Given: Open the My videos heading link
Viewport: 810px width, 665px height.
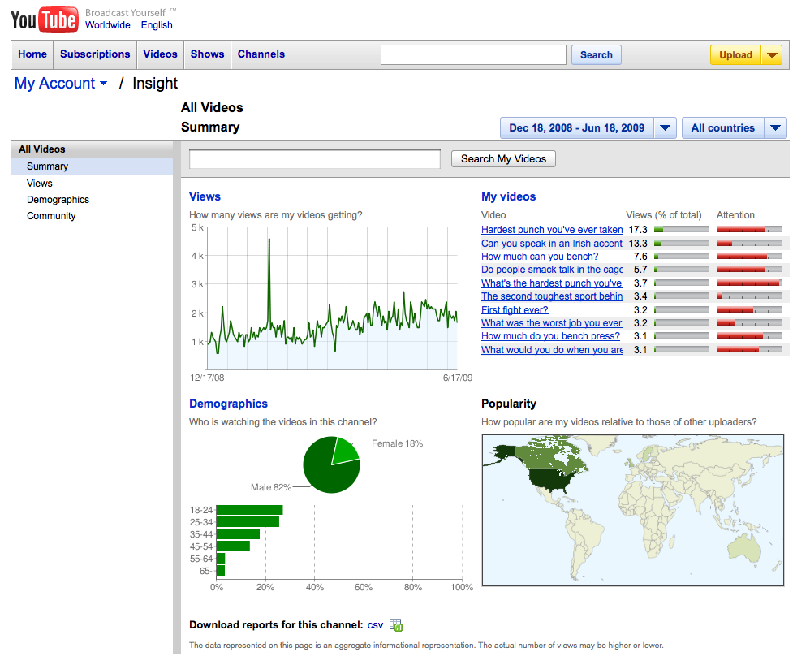Looking at the screenshot, I should (x=508, y=196).
